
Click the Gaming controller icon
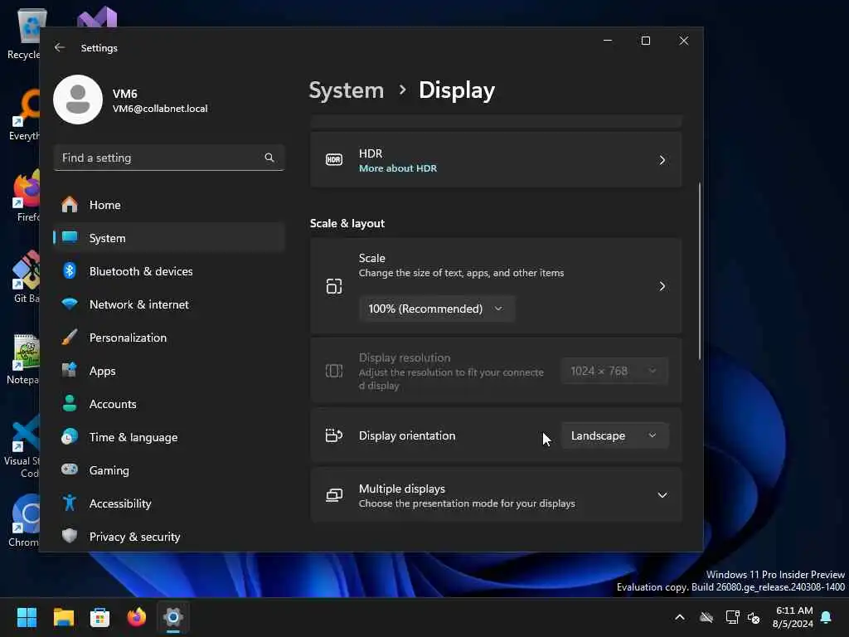70,469
